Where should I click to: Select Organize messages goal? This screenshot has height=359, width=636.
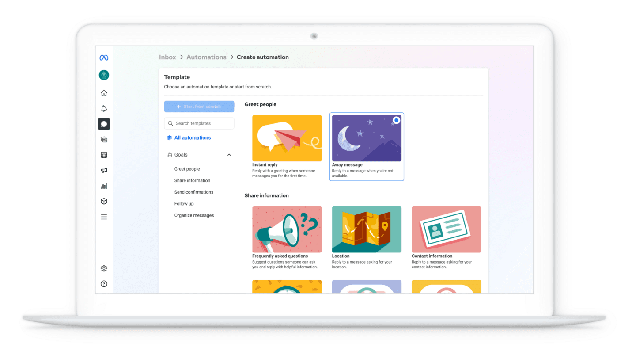click(194, 215)
